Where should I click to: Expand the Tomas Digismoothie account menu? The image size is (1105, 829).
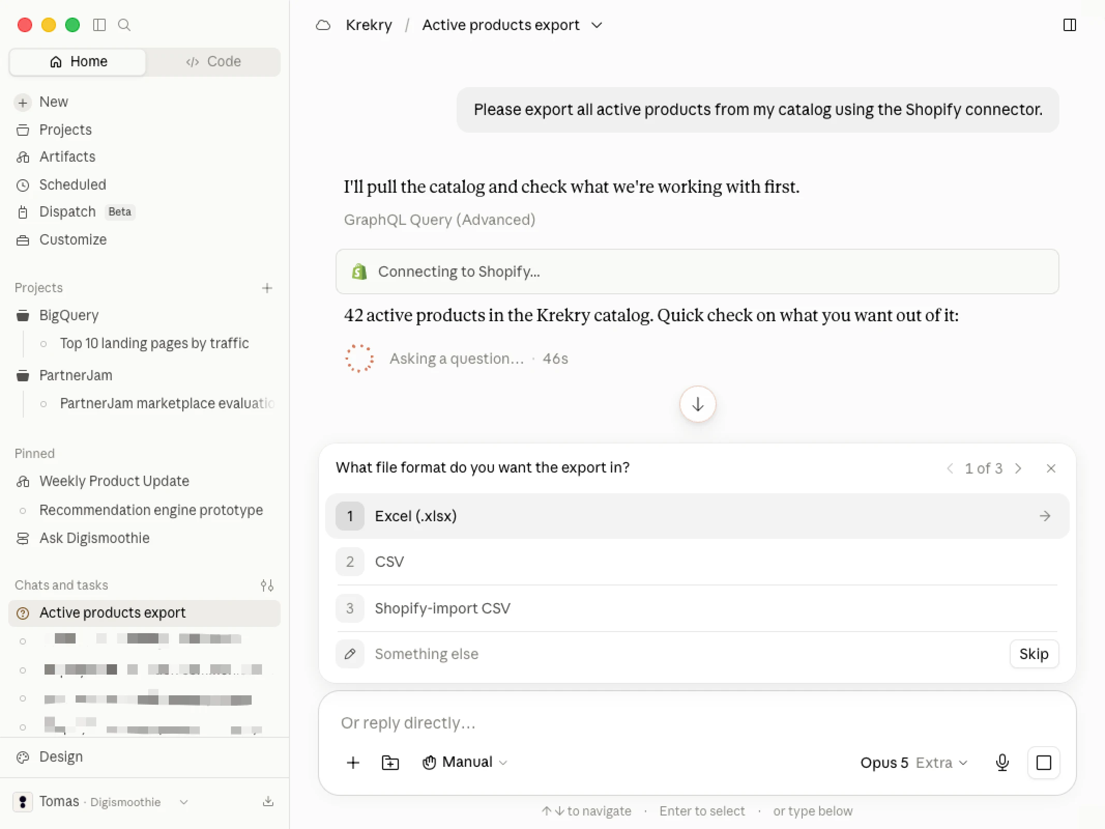pyautogui.click(x=100, y=802)
